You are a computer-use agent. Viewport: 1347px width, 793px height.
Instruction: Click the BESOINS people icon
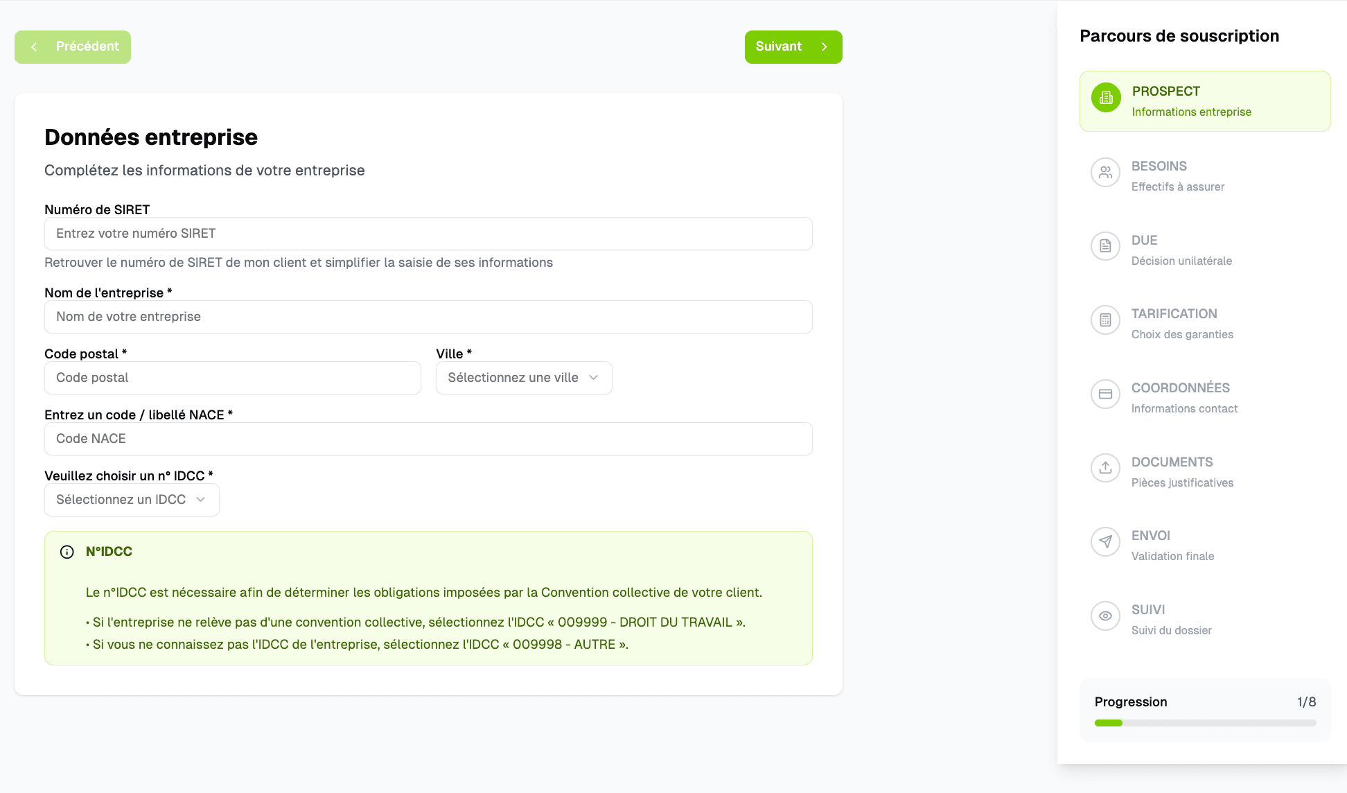1105,172
